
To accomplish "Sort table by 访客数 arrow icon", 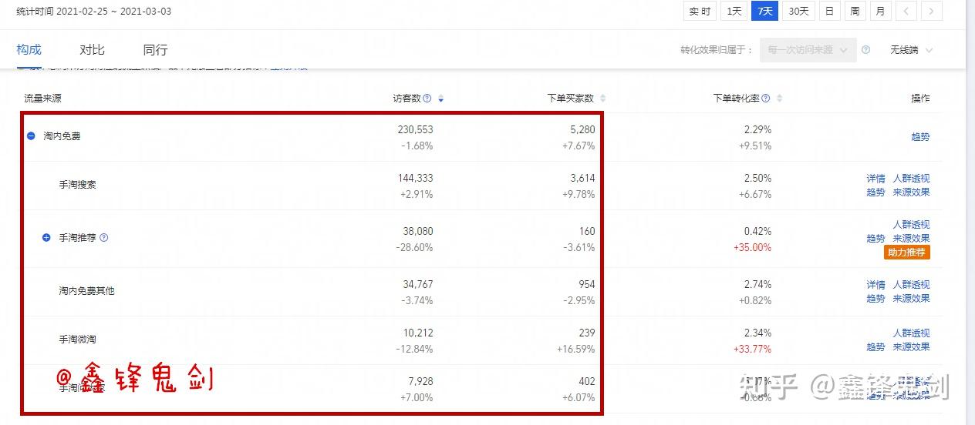I will (x=441, y=99).
